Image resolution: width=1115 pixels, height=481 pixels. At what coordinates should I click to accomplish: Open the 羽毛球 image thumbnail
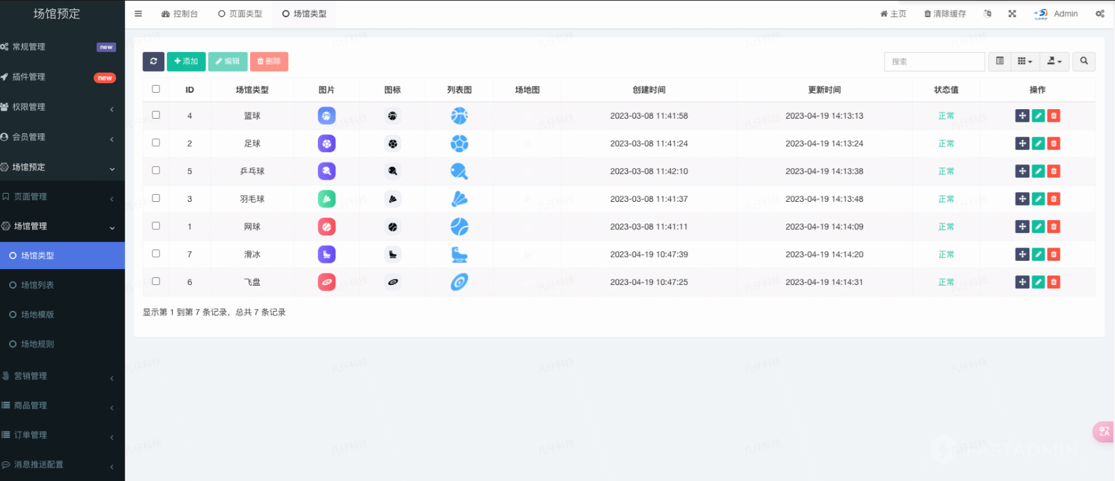click(x=326, y=199)
